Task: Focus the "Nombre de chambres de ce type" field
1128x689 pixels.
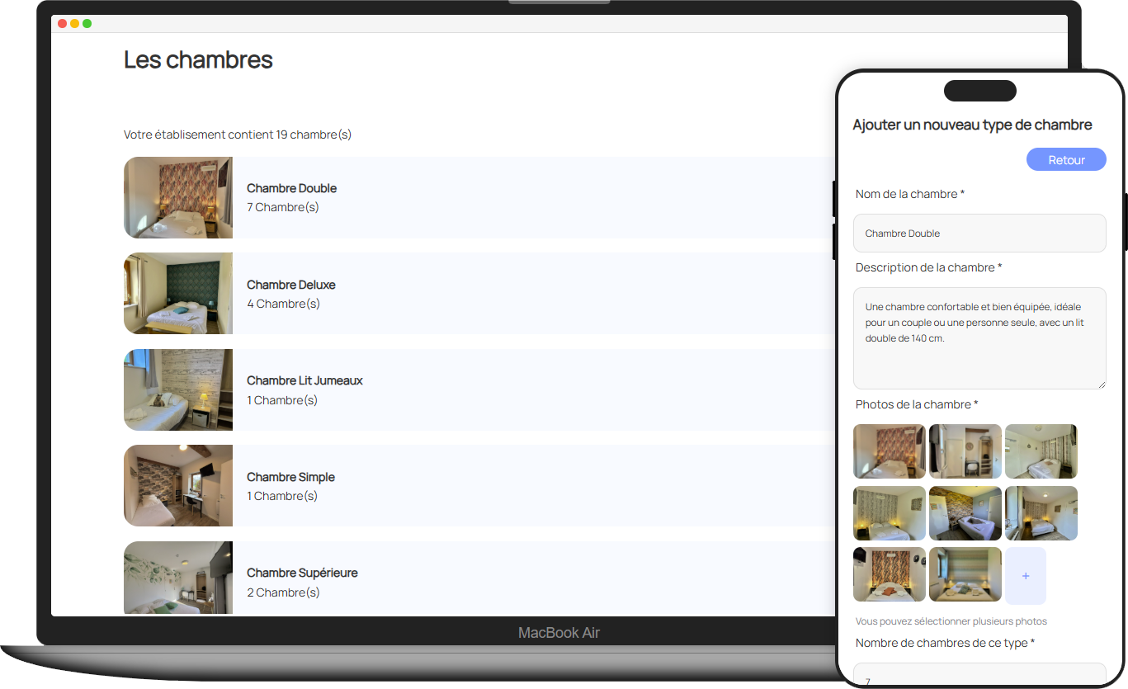Action: click(979, 675)
